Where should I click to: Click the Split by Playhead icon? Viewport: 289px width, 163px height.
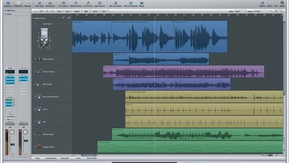131,4
